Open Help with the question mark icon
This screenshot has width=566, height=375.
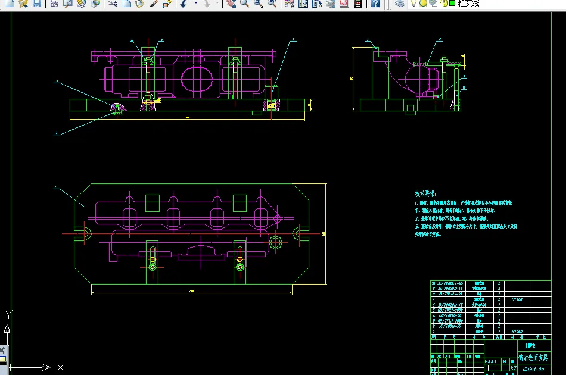point(375,3)
